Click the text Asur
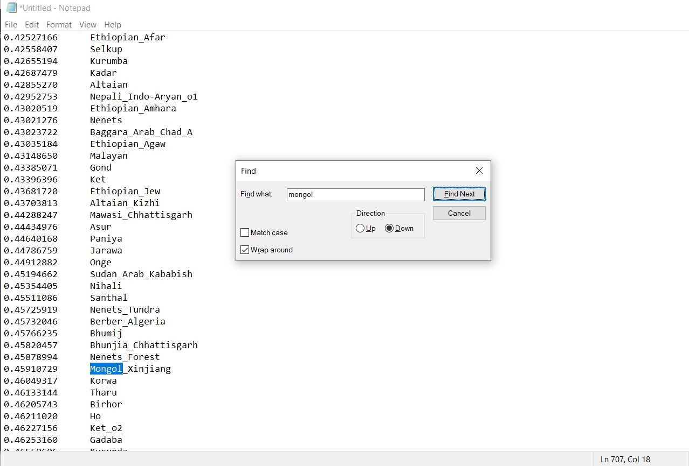The image size is (689, 466). (x=101, y=227)
